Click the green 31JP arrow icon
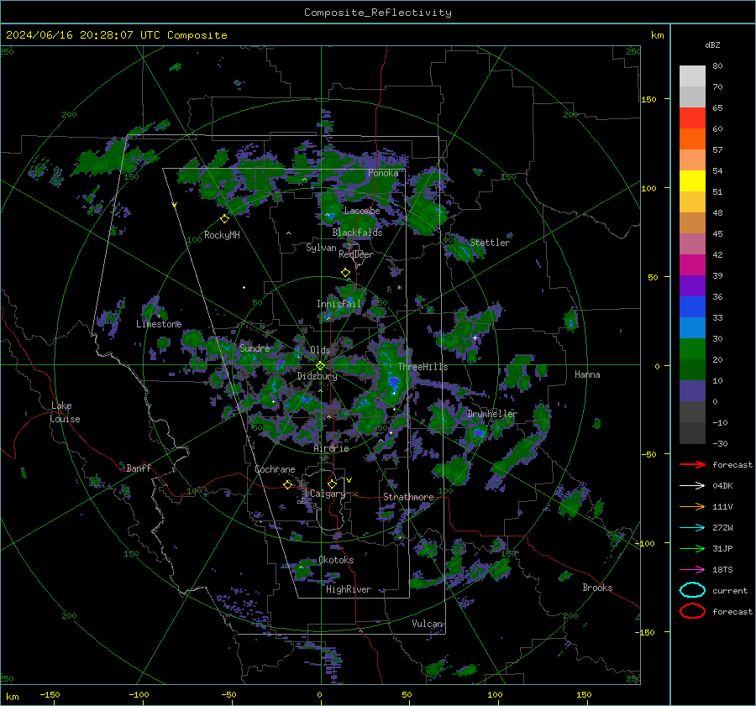The height and width of the screenshot is (706, 756). coord(692,548)
